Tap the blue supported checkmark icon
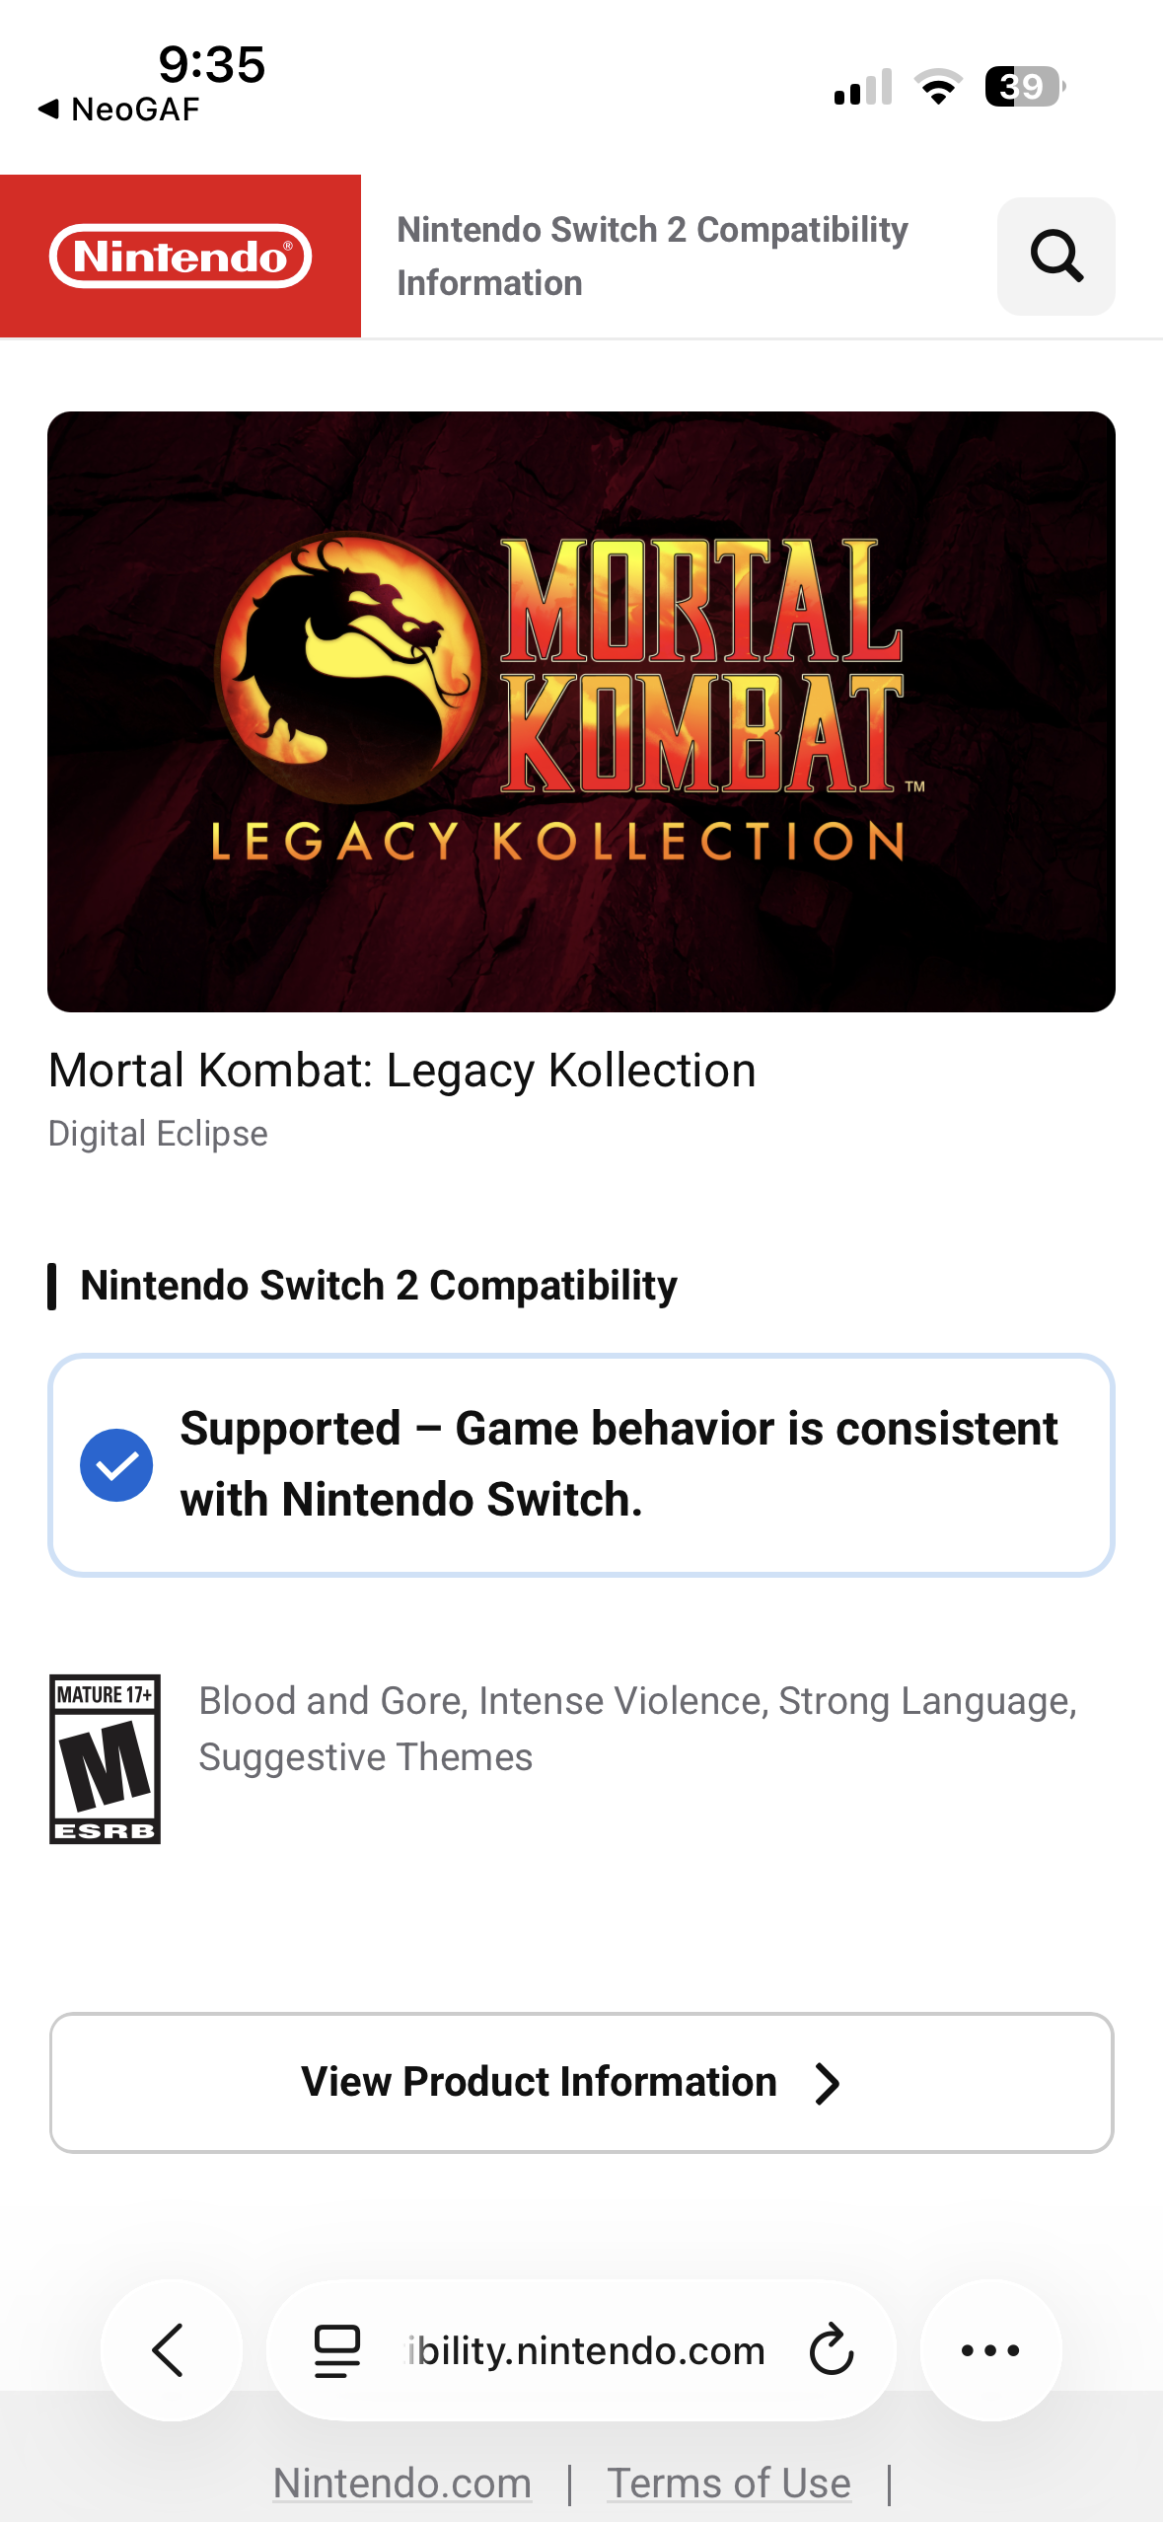This screenshot has height=2522, width=1163. click(x=116, y=1465)
